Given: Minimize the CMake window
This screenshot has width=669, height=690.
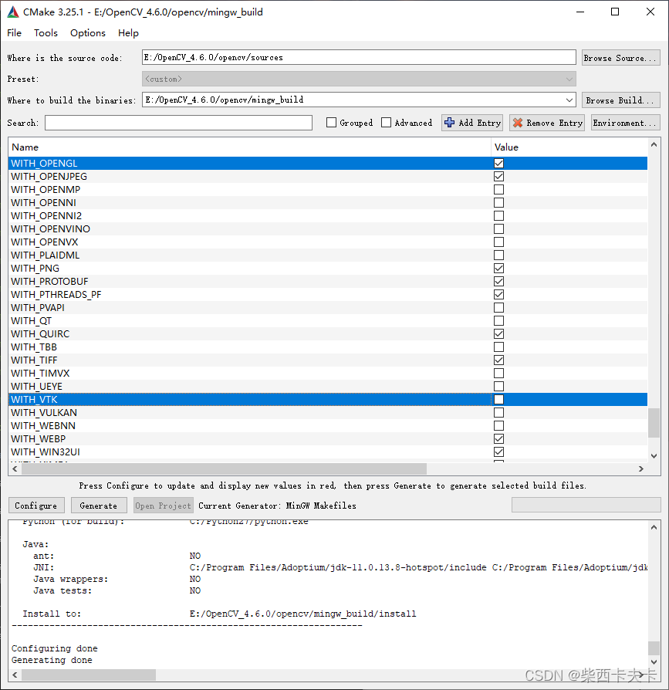Looking at the screenshot, I should click(580, 12).
